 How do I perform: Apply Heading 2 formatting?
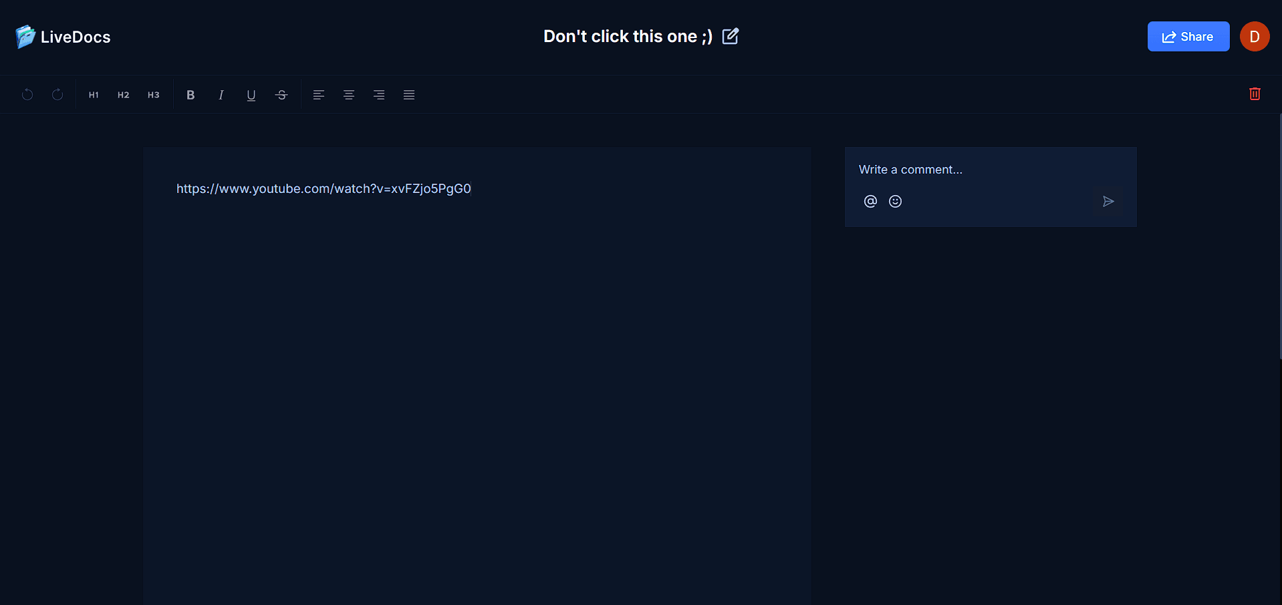point(123,94)
